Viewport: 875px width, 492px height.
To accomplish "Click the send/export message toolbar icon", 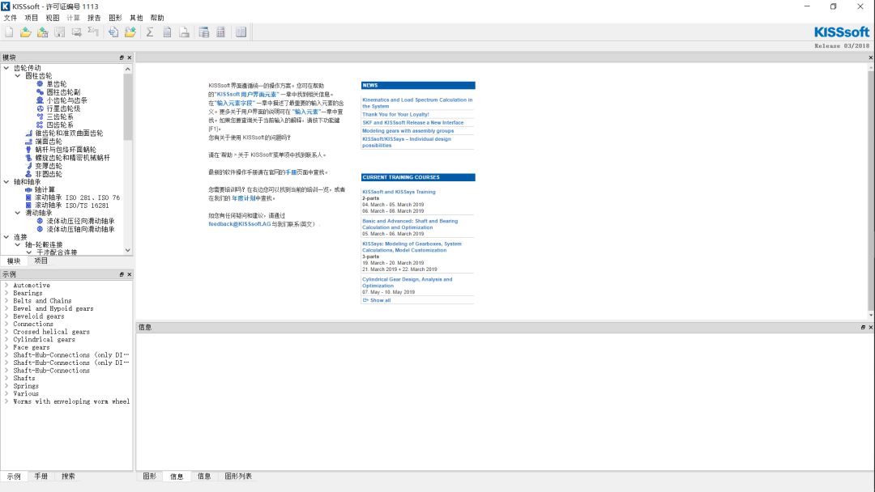I will point(76,32).
